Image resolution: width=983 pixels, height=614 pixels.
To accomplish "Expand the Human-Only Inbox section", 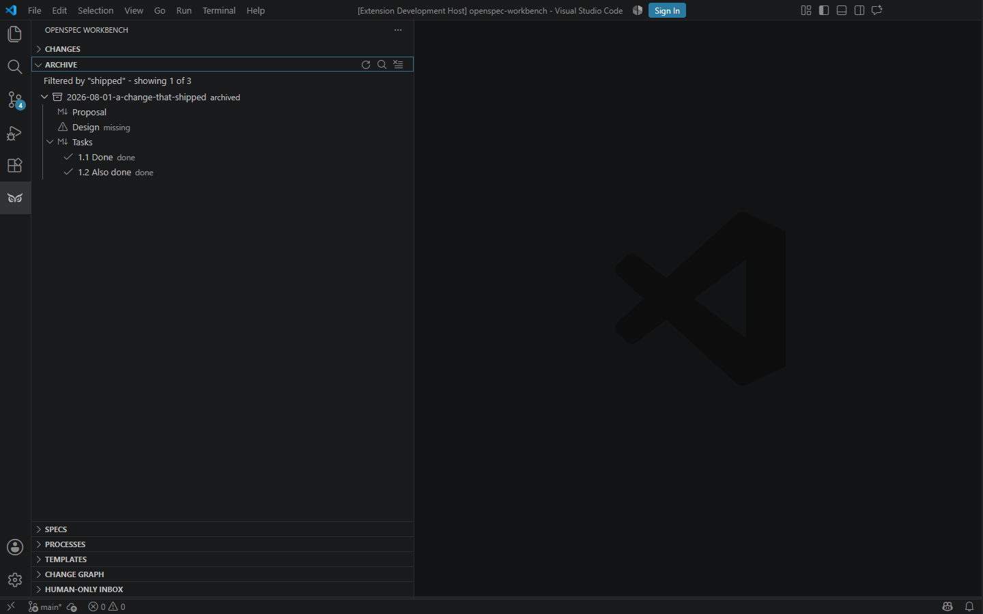I will pos(223,589).
